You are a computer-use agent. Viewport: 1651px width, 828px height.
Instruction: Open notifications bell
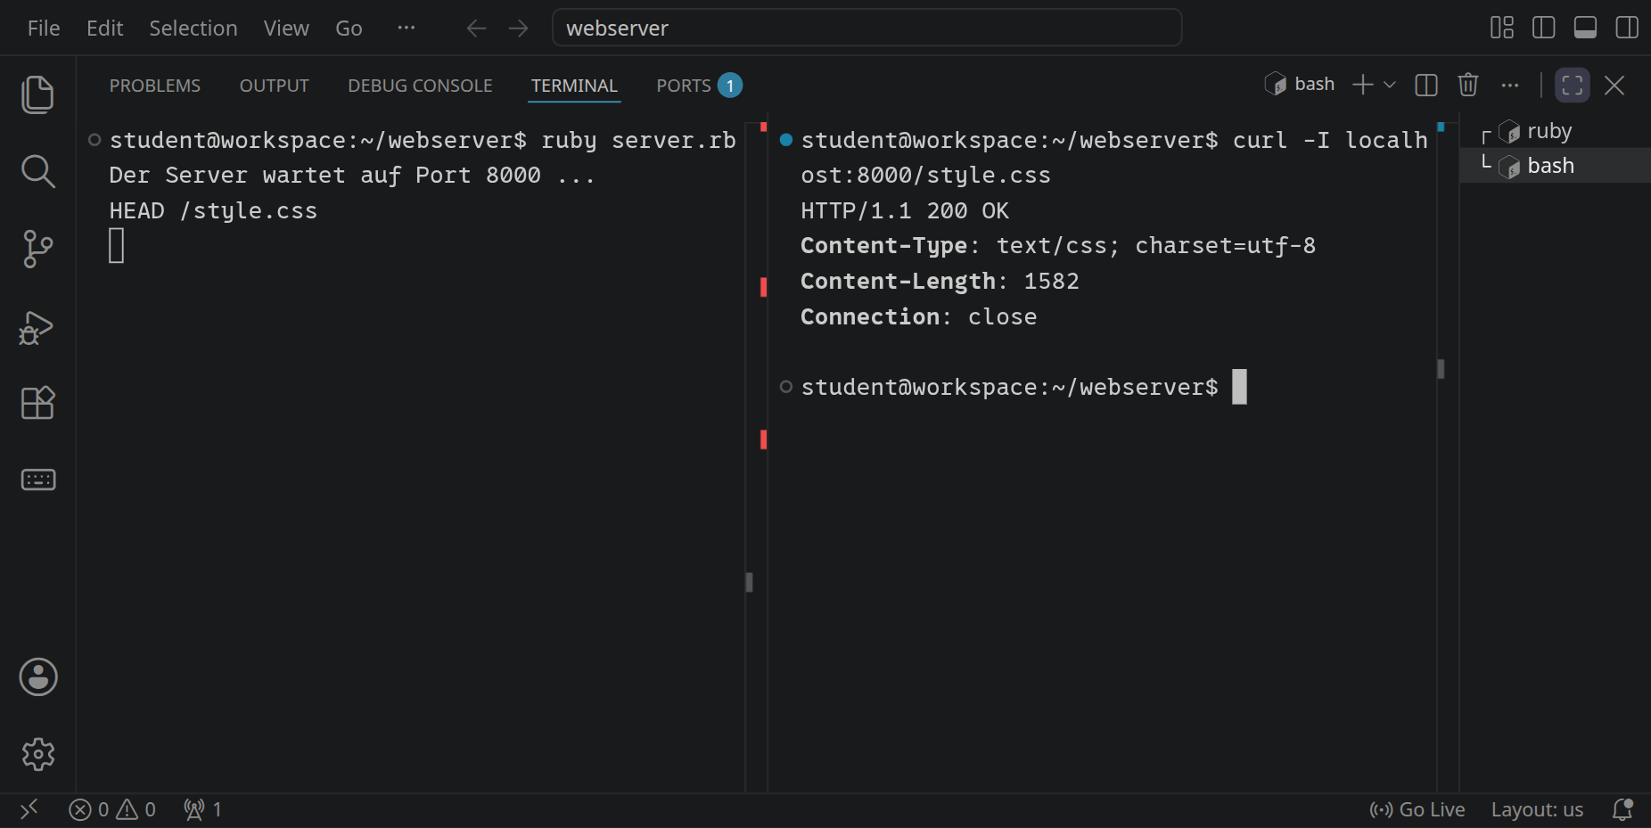pos(1622,809)
